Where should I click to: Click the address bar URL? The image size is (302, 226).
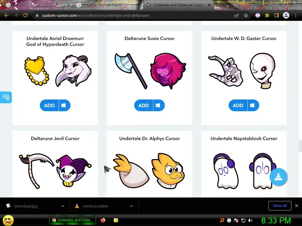click(x=95, y=15)
